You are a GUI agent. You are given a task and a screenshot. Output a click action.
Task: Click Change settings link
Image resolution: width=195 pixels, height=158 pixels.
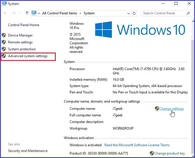pyautogui.click(x=172, y=109)
